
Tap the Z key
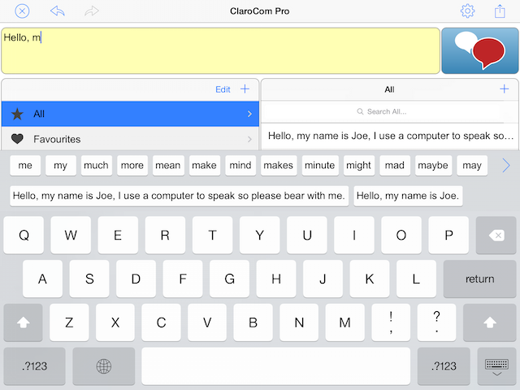point(69,323)
